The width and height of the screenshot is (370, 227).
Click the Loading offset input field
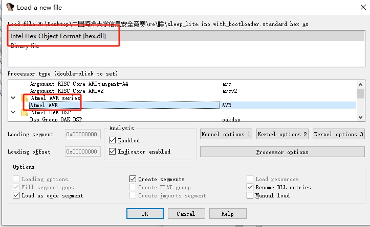click(x=82, y=152)
